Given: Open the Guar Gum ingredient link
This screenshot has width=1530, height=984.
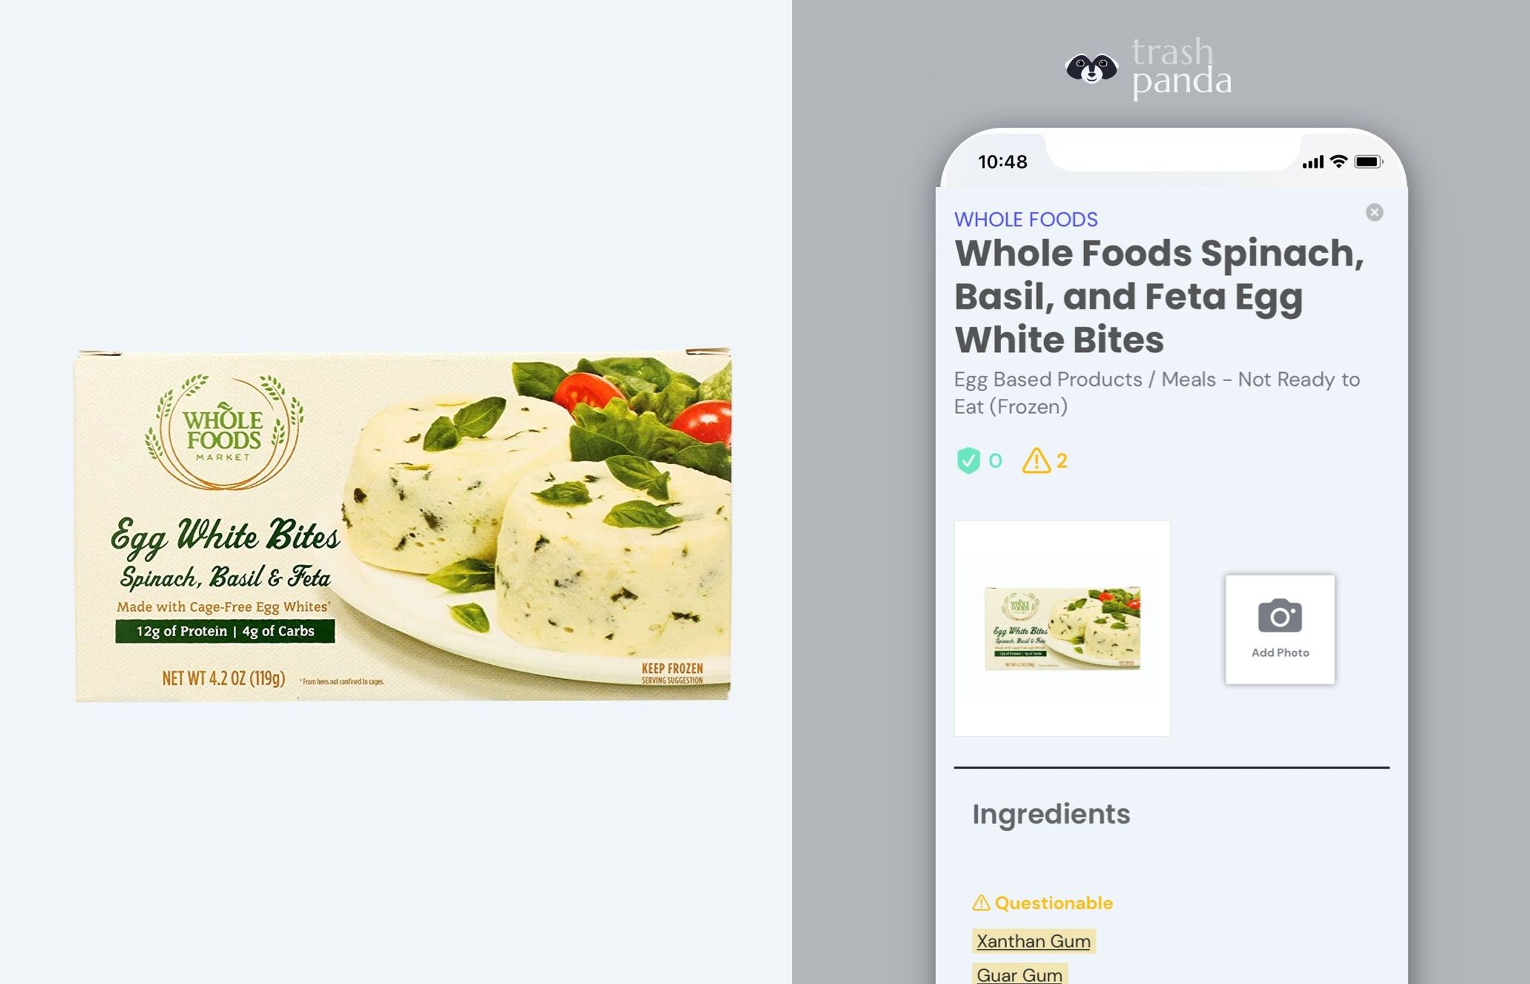Looking at the screenshot, I should 1020,974.
